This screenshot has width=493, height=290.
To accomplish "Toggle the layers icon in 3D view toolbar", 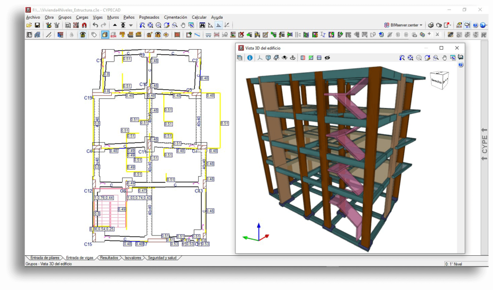I will click(x=240, y=58).
